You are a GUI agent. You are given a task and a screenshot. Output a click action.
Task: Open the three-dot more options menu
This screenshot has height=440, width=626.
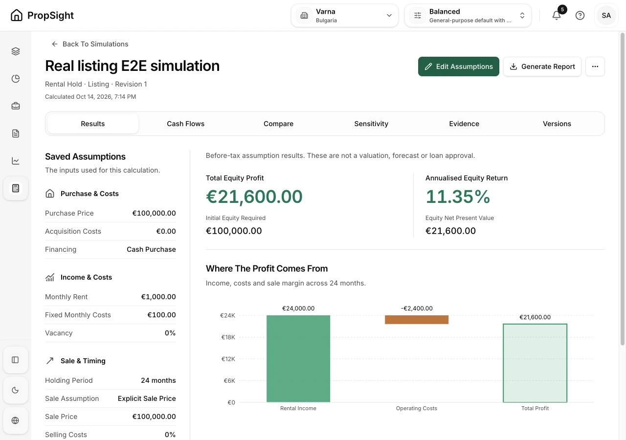click(595, 66)
